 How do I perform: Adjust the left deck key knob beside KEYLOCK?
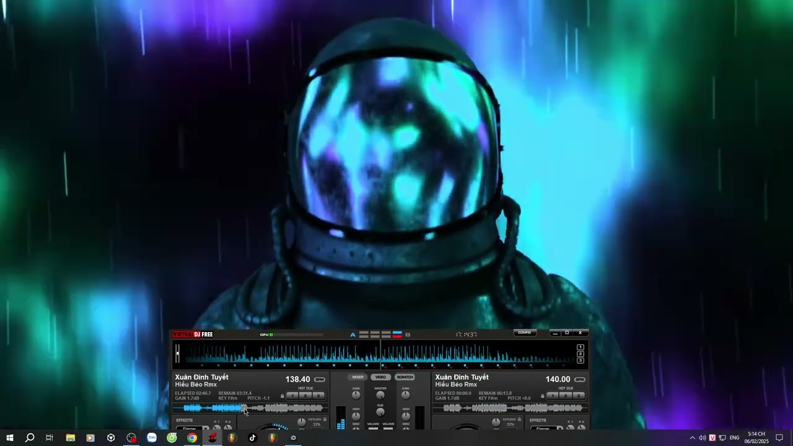[302, 422]
